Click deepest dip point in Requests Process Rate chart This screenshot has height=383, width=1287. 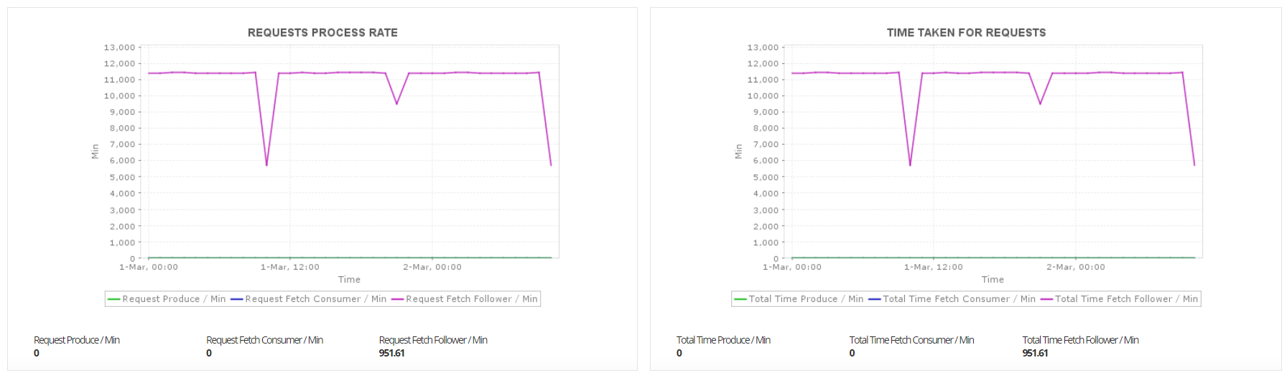click(x=266, y=165)
